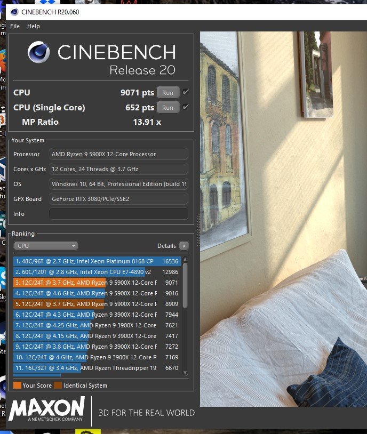Toggle the CPU test checkbox
The height and width of the screenshot is (434, 367).
186,92
